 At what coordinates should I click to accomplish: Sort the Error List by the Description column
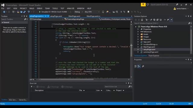39,90
